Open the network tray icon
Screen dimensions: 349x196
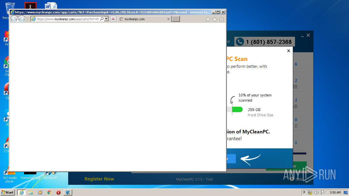point(310,192)
